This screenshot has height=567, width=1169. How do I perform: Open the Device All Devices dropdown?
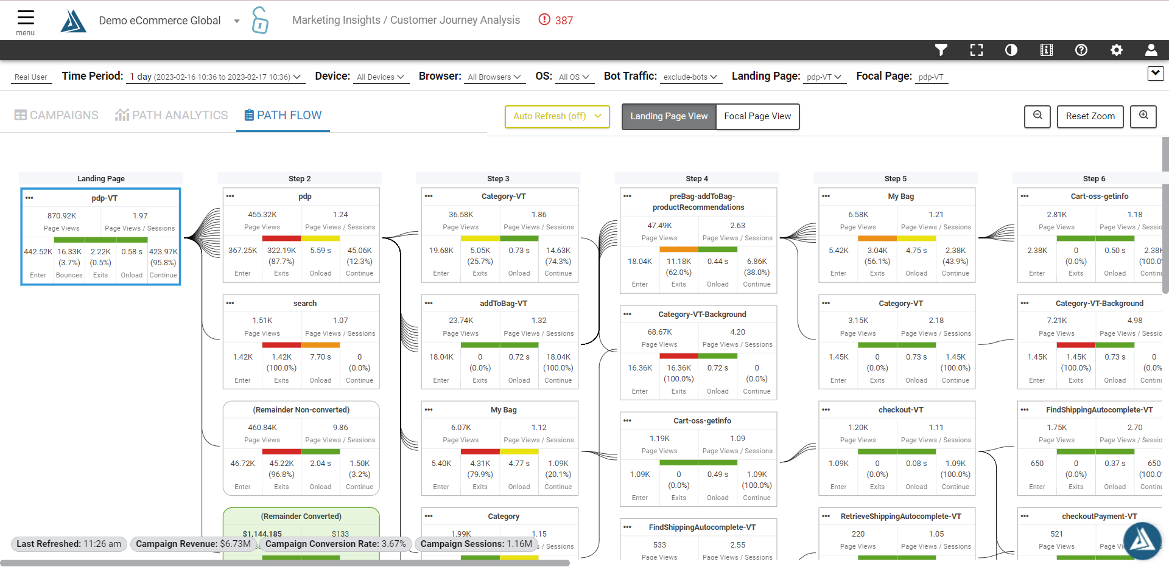380,77
